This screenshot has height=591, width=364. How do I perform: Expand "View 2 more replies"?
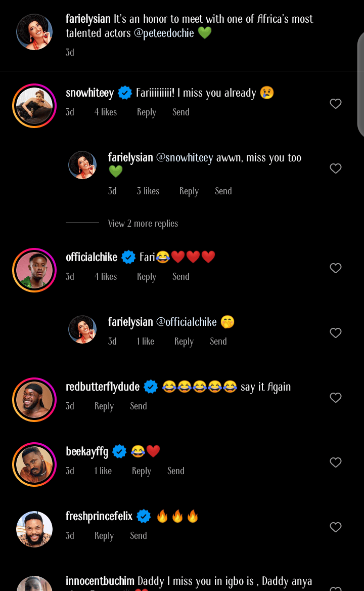[x=143, y=224]
